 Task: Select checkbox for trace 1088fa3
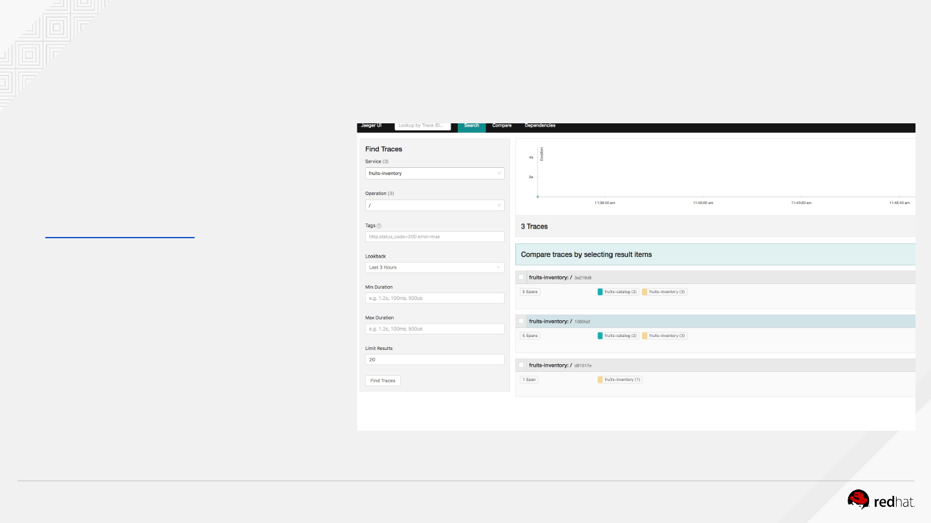click(x=521, y=321)
